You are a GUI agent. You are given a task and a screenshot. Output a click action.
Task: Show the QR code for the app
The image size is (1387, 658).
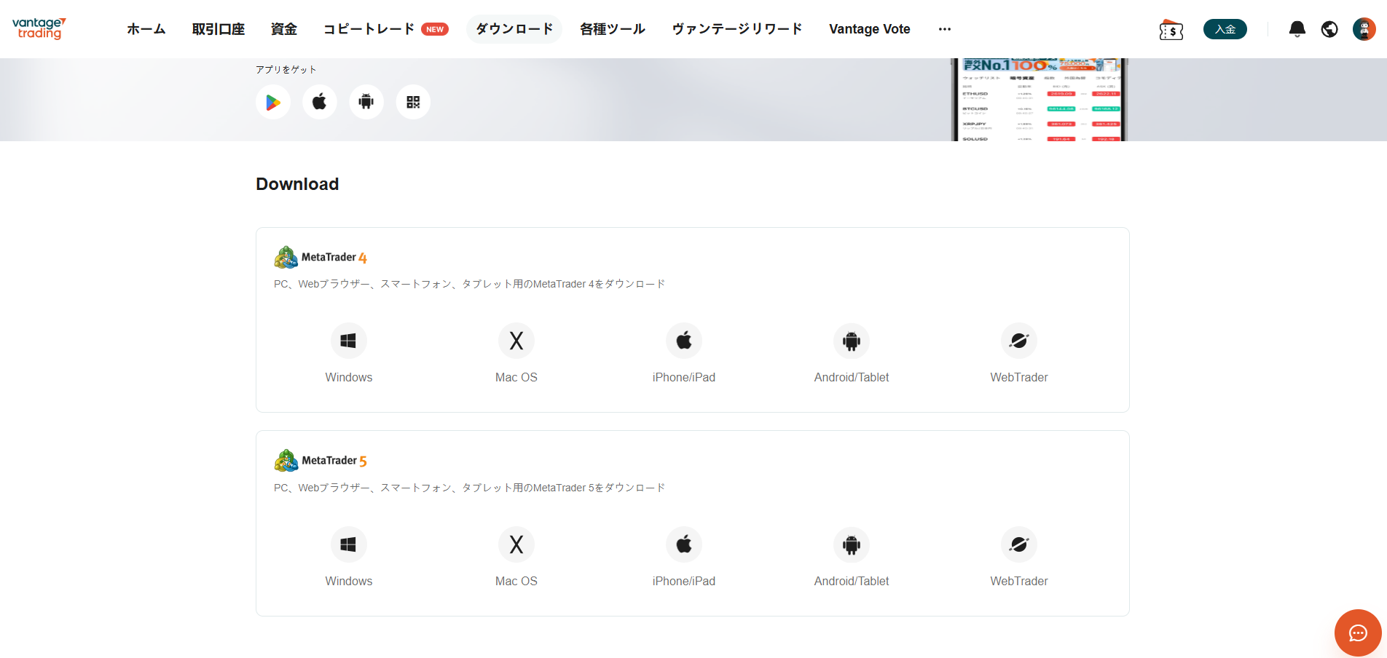coord(413,102)
